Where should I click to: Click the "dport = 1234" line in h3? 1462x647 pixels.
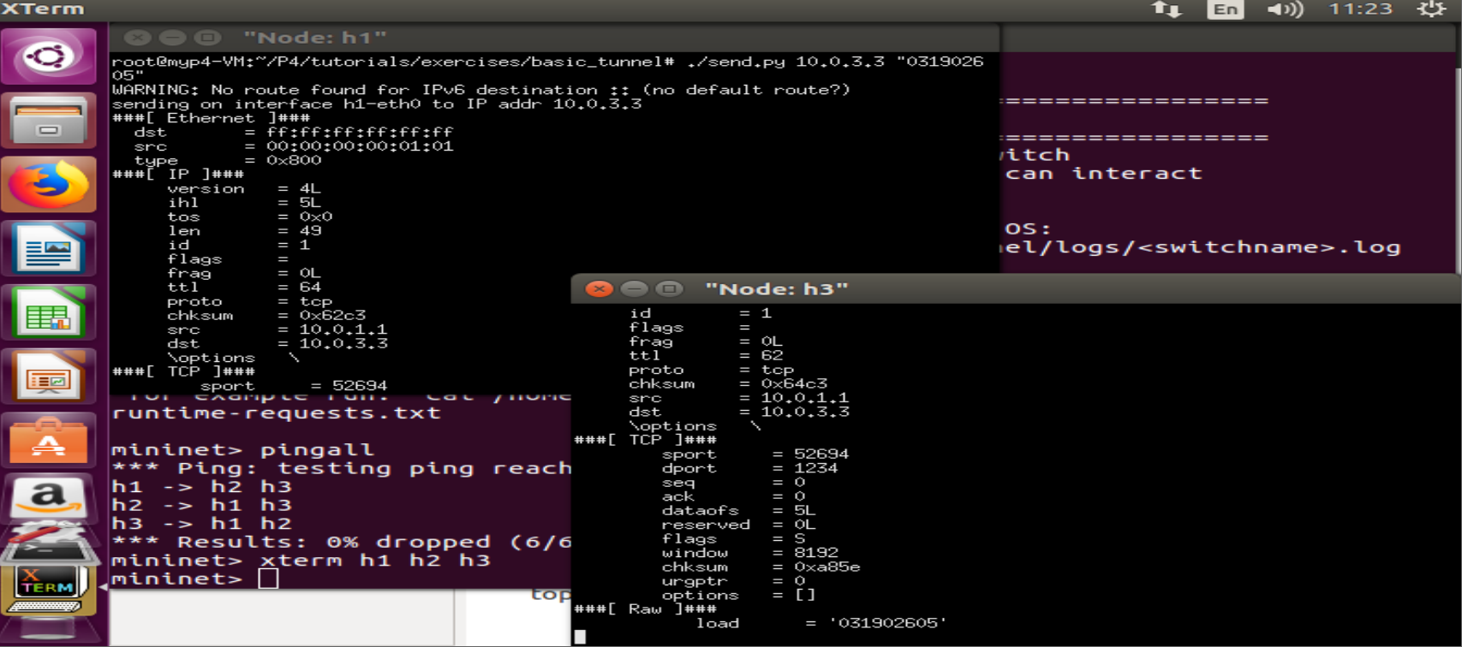pos(749,468)
